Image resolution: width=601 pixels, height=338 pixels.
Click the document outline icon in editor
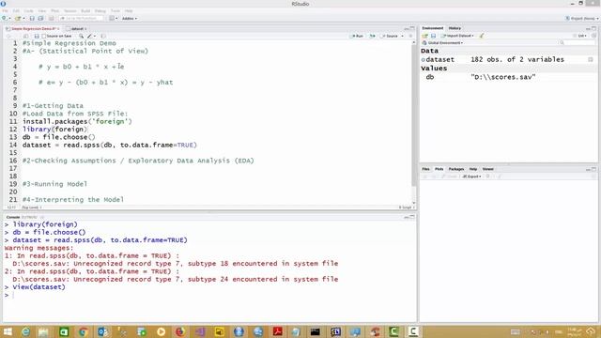coord(410,36)
